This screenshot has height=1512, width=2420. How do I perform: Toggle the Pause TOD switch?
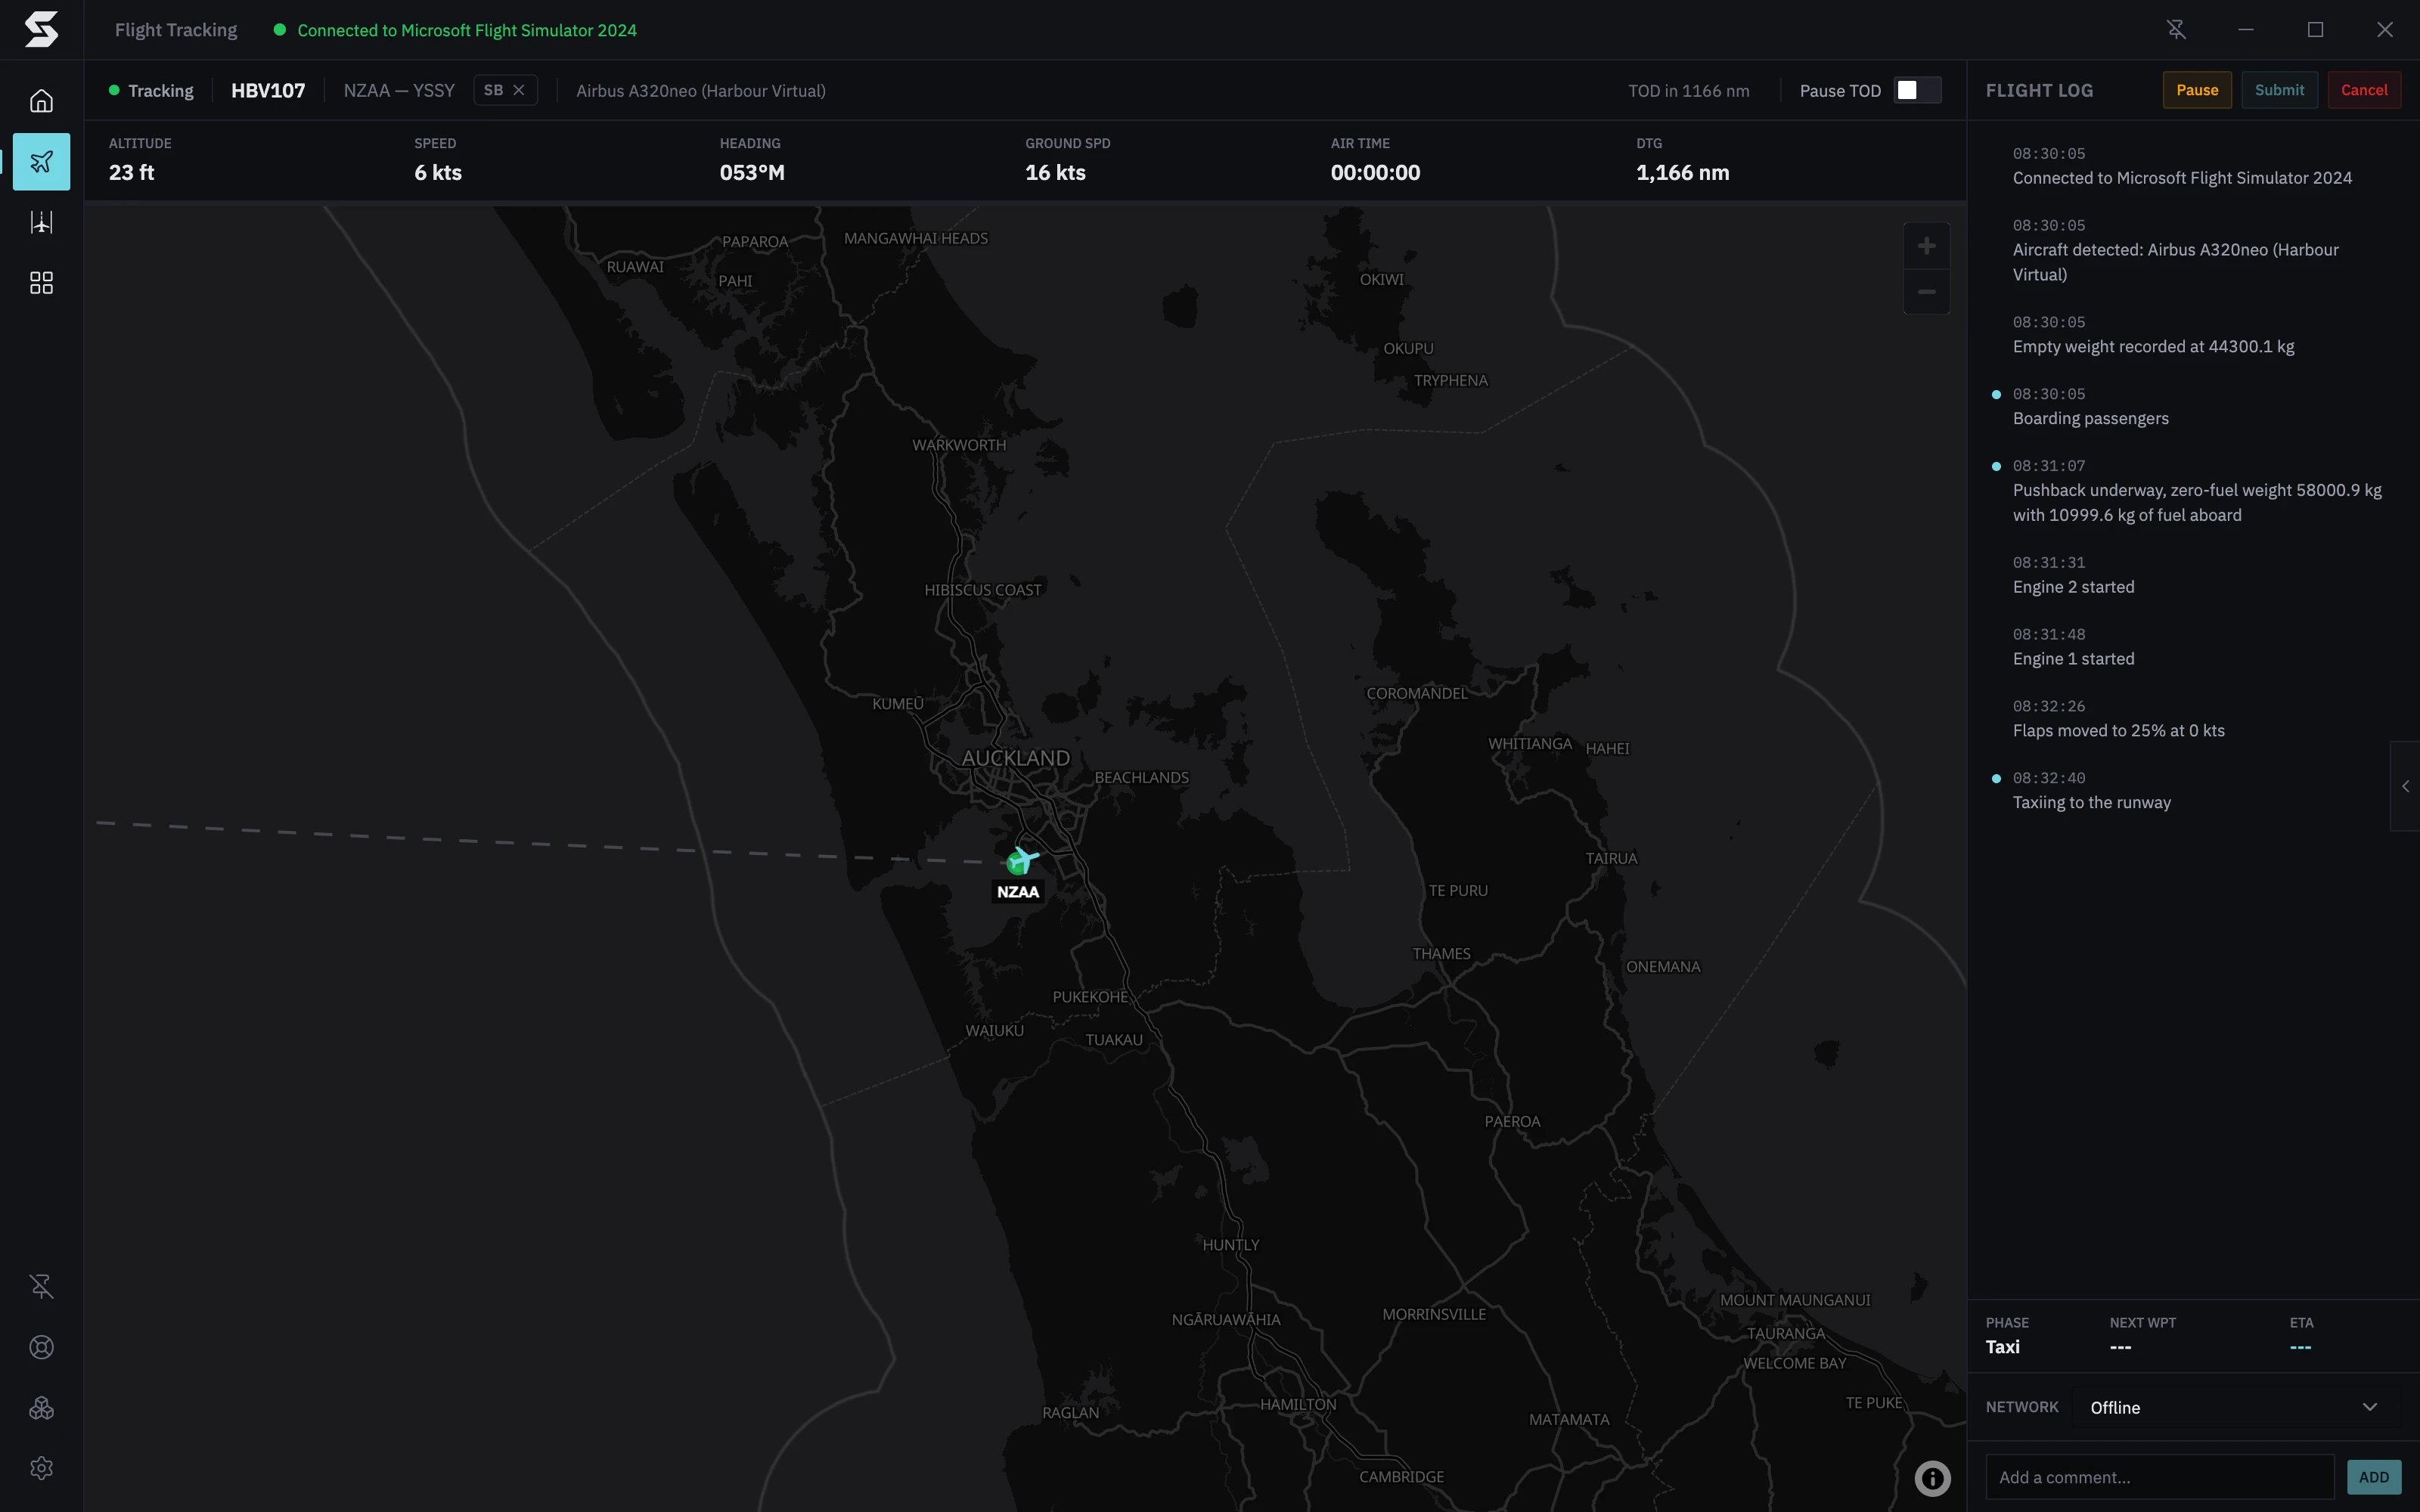point(1917,90)
